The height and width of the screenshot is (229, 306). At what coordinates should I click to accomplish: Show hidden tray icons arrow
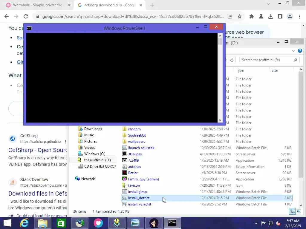(x=256, y=223)
